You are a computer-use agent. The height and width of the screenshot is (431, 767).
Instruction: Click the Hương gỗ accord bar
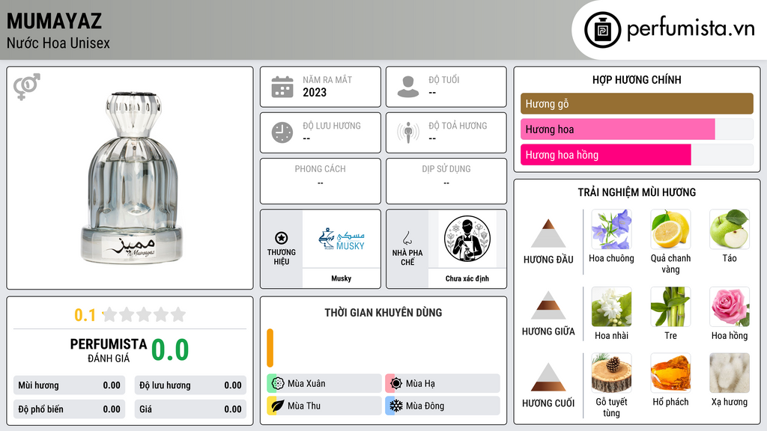tap(637, 103)
